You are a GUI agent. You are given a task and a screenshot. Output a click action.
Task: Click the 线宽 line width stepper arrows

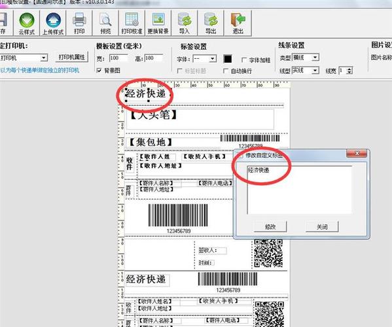click(x=349, y=71)
